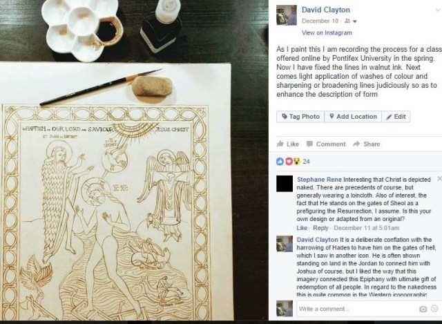Click the Add Location button
Image resolution: width=442 pixels, height=324 pixels.
click(353, 117)
